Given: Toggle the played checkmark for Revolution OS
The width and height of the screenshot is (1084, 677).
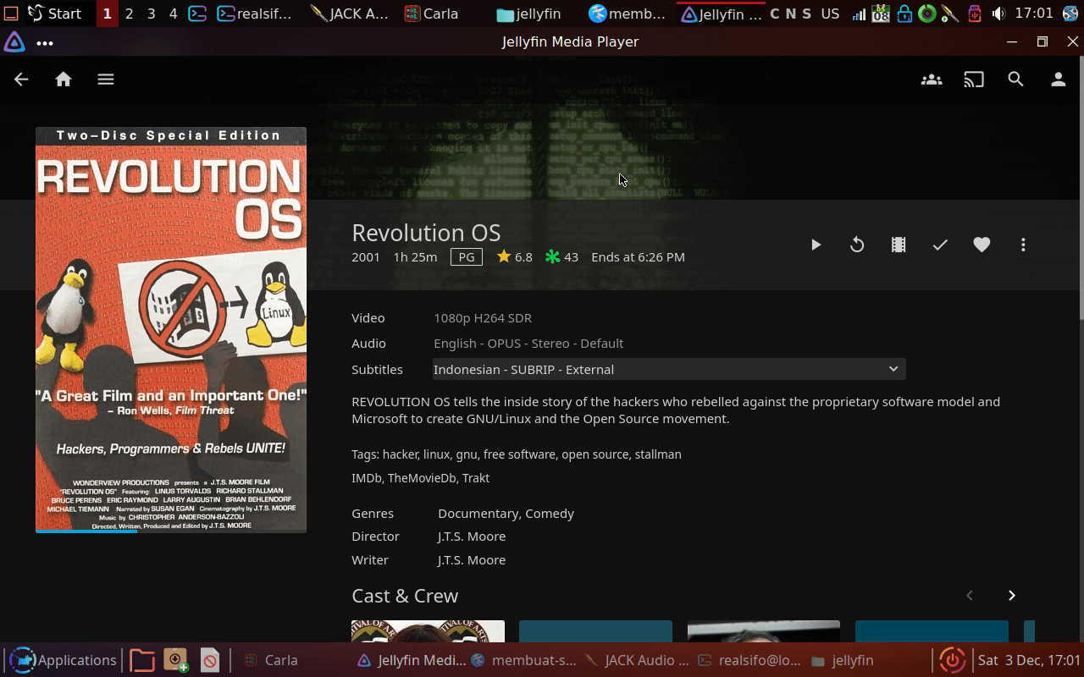Looking at the screenshot, I should [x=940, y=245].
